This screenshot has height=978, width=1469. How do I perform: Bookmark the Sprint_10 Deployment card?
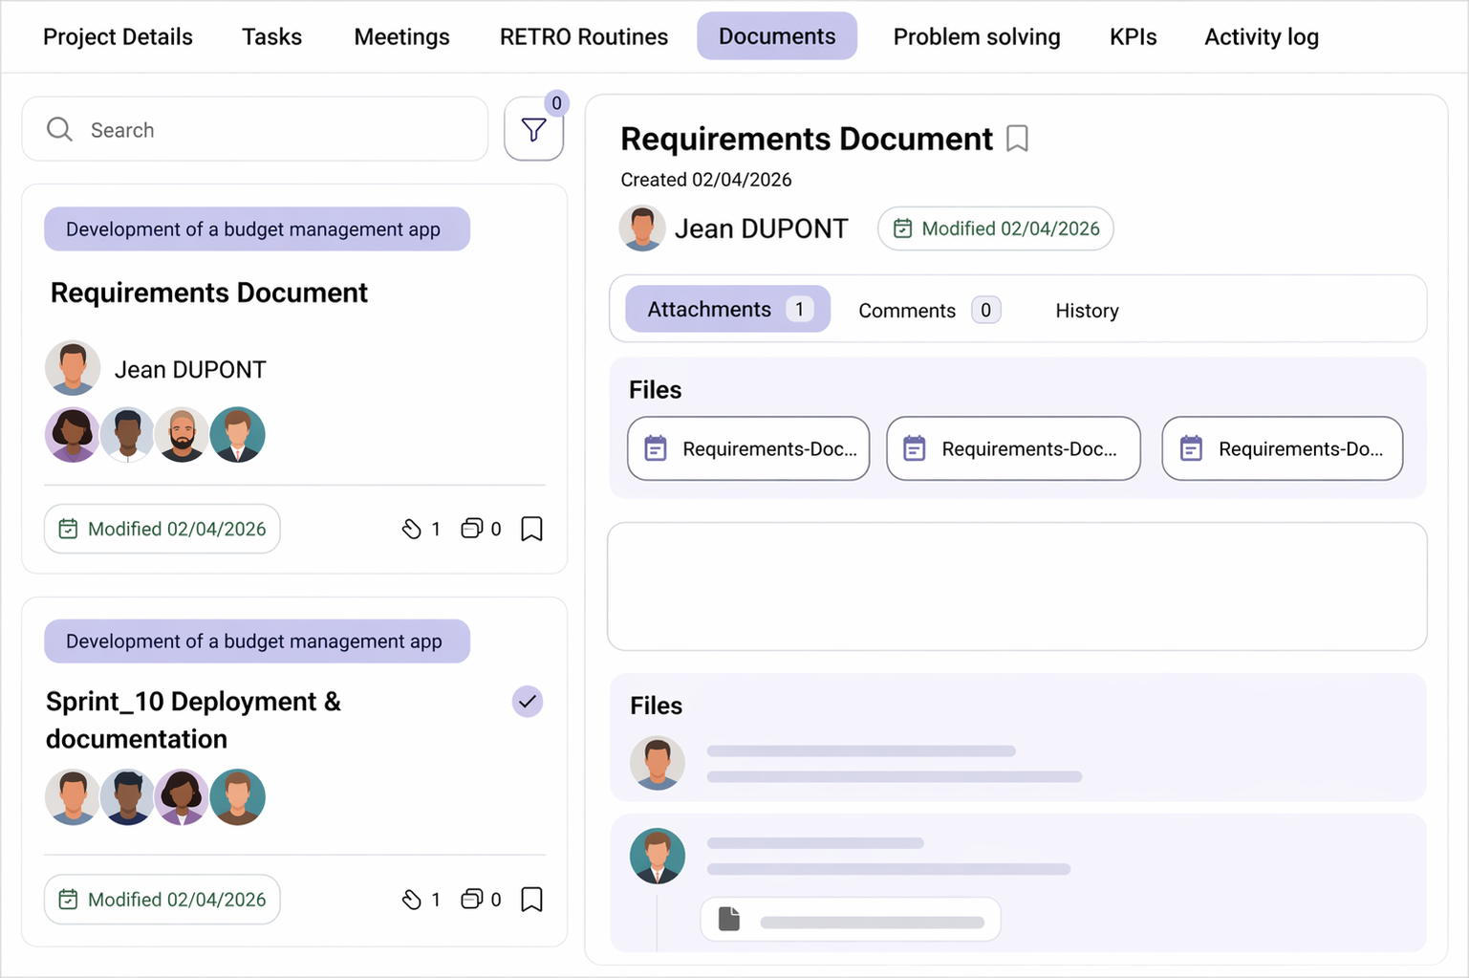tap(531, 900)
